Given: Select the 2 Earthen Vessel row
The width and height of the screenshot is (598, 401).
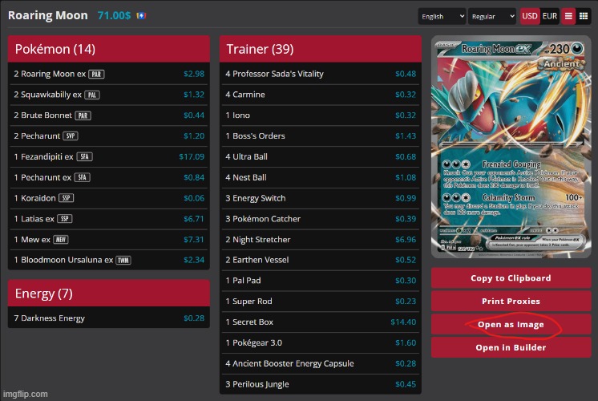Looking at the screenshot, I should point(321,260).
